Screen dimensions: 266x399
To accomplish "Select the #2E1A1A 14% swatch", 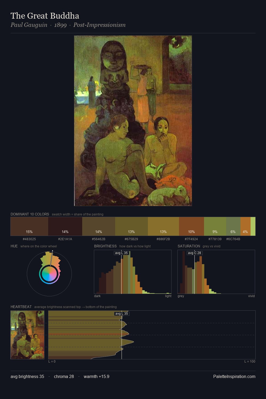I will 65,226.
